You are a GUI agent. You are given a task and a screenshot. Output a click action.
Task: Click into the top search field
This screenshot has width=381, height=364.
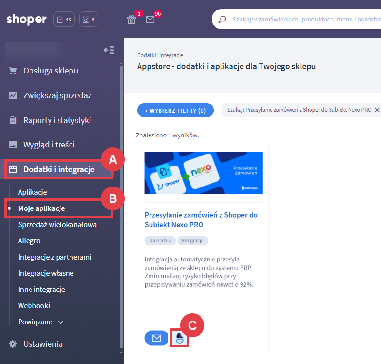point(305,20)
